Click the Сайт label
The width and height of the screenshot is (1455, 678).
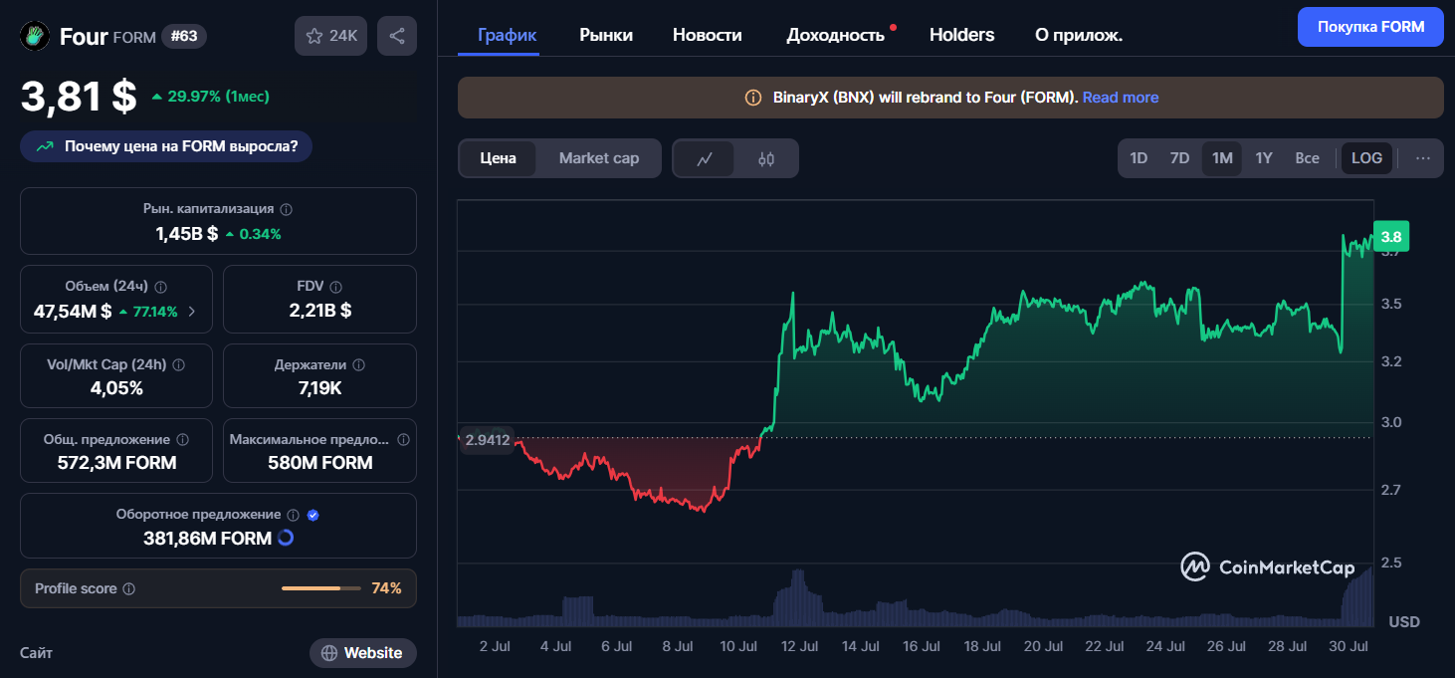pos(36,653)
